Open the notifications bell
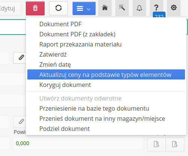188x156 pixels. pyautogui.click(x=139, y=8)
